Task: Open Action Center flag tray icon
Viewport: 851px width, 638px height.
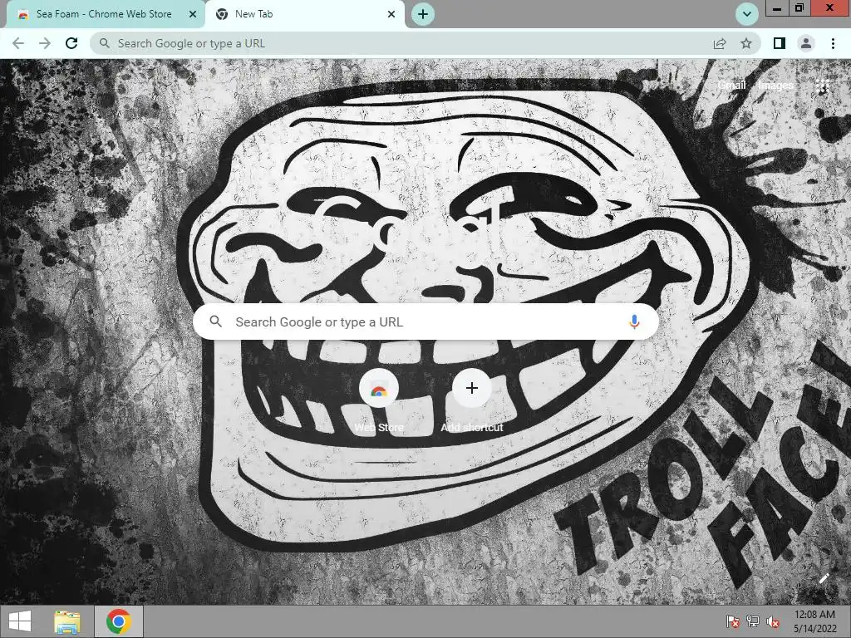Action: click(733, 621)
